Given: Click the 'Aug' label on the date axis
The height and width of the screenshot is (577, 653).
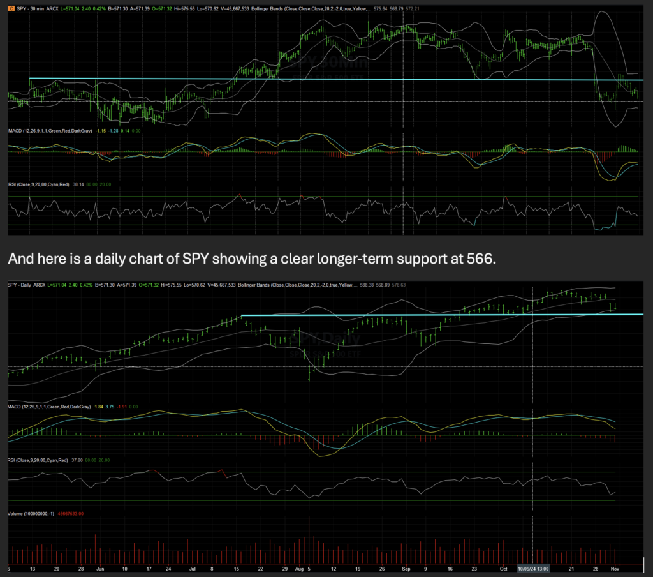Looking at the screenshot, I should (x=299, y=569).
